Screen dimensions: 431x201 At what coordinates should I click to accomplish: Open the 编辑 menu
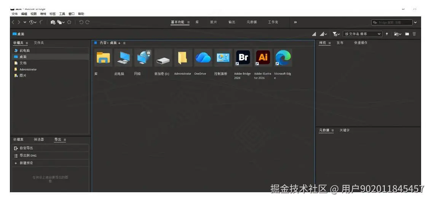click(24, 14)
